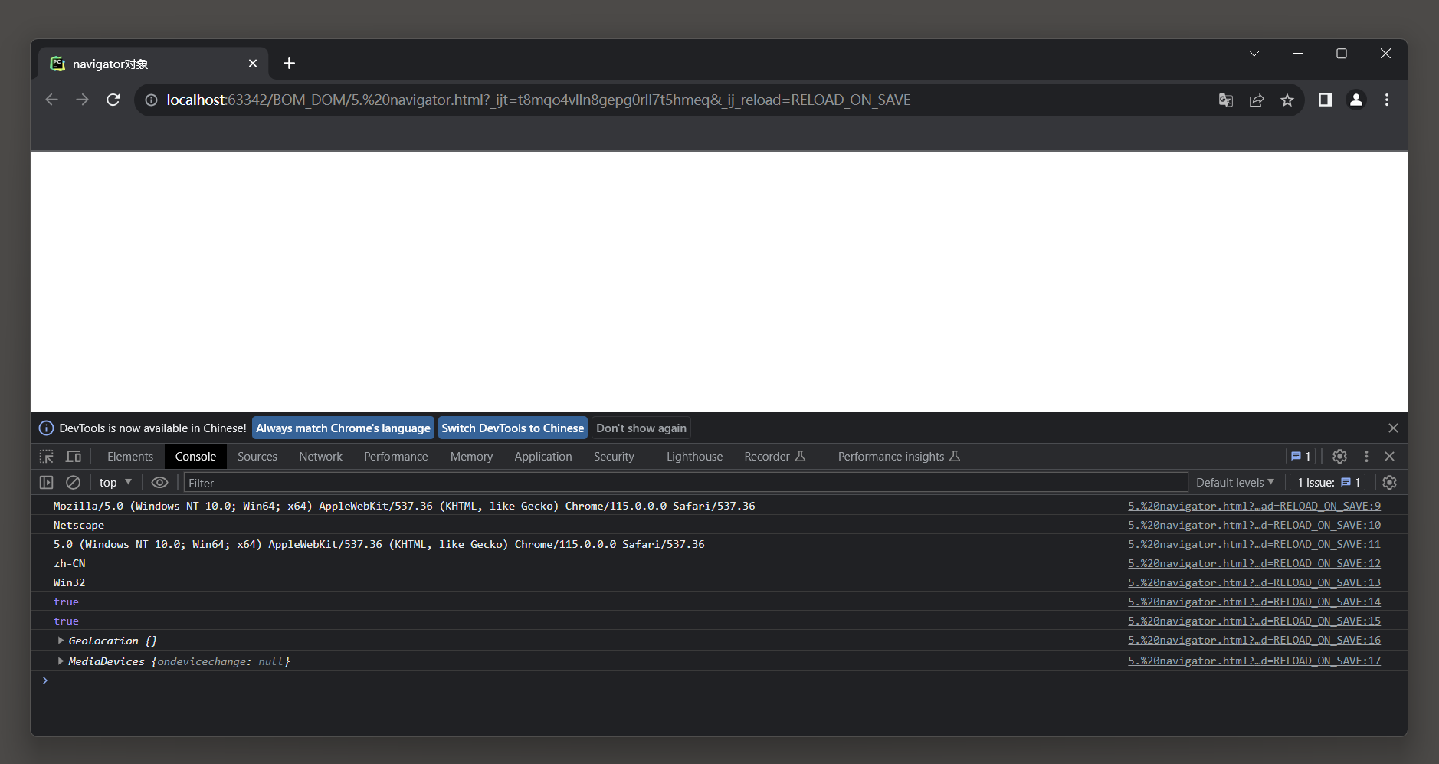Bookmark this tab with the star
Image resolution: width=1439 pixels, height=764 pixels.
click(1287, 100)
